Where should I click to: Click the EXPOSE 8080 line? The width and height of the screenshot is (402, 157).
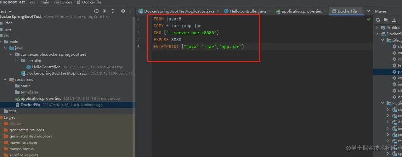(167, 40)
